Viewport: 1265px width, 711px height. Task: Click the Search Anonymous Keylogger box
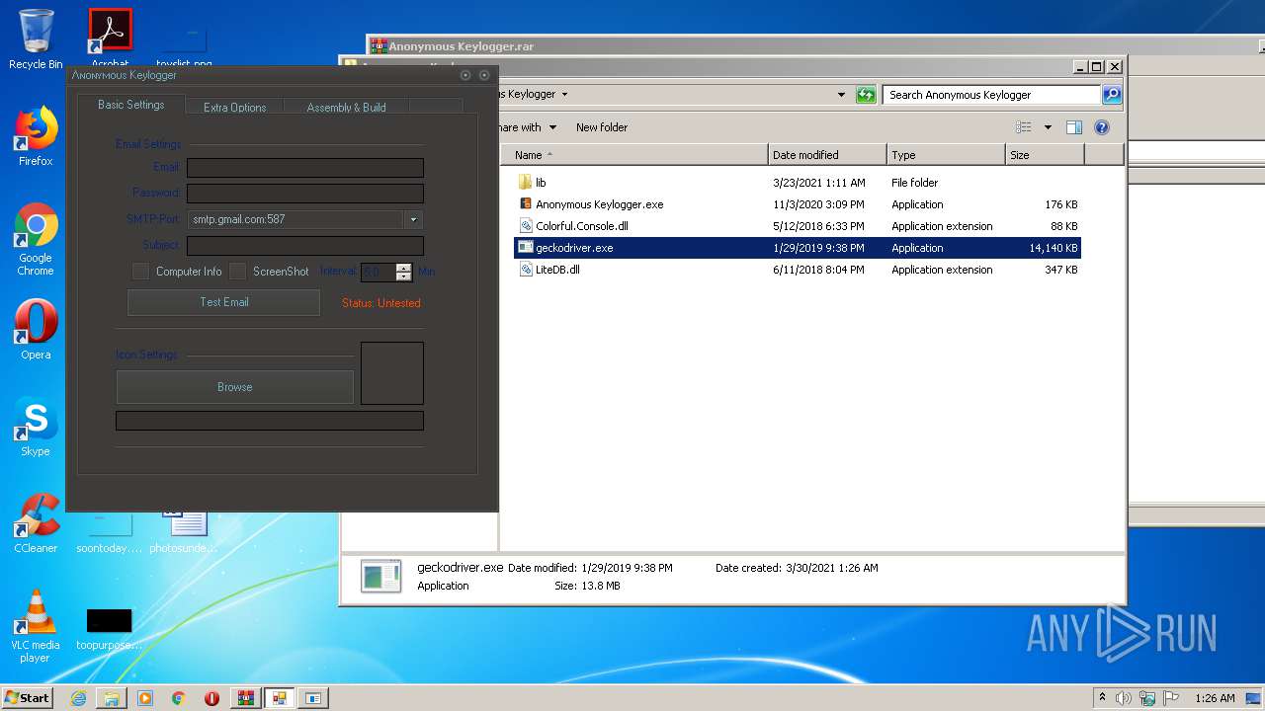click(991, 95)
